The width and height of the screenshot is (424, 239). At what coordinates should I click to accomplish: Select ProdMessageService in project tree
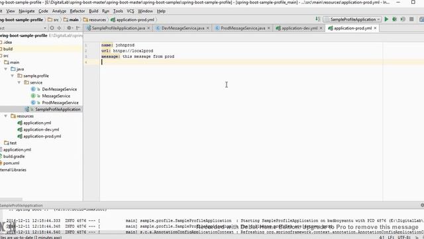coord(60,103)
